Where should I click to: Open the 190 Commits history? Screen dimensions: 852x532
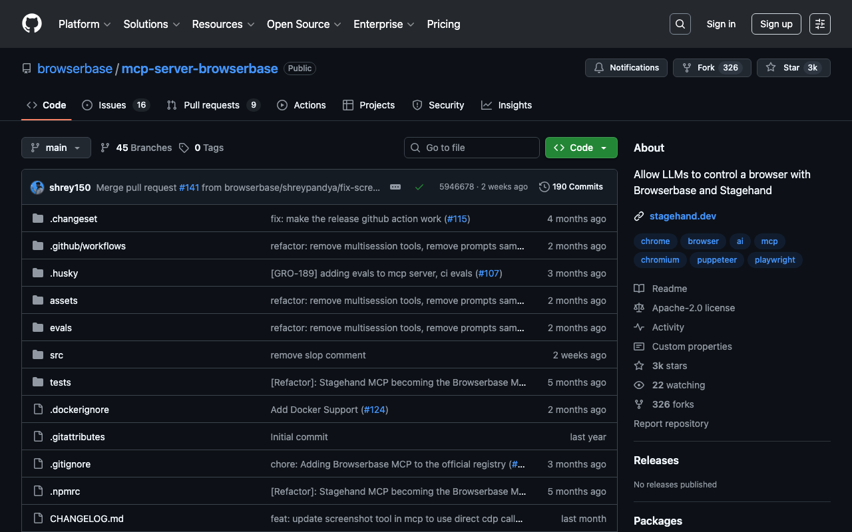[571, 187]
